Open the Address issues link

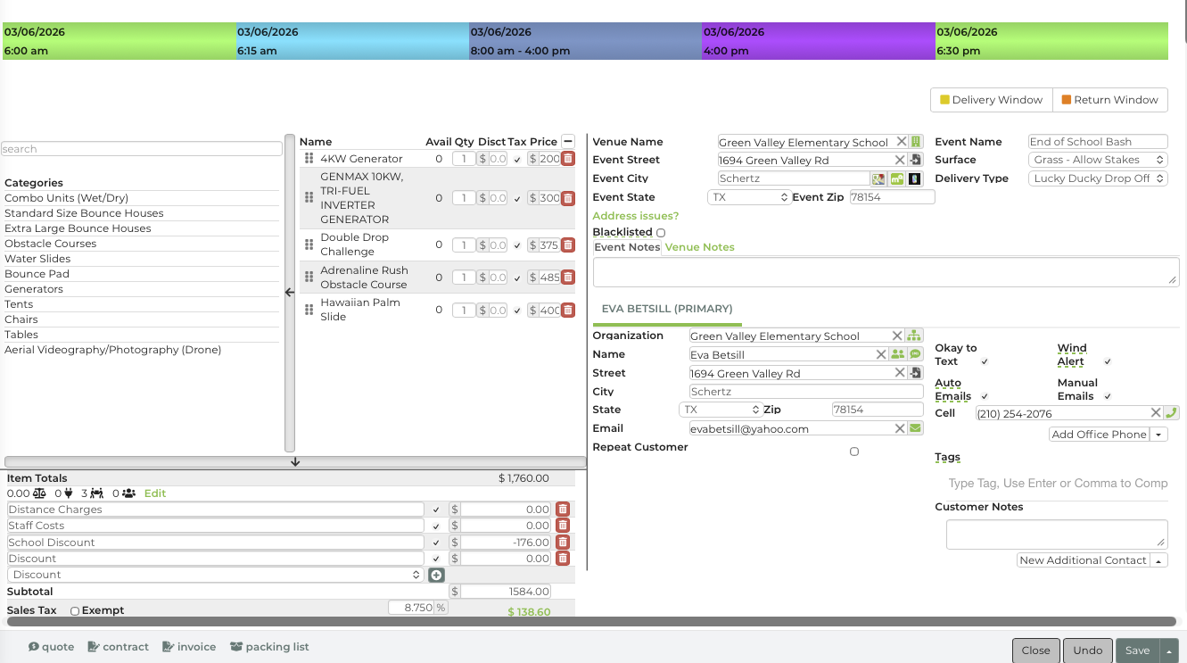point(635,216)
